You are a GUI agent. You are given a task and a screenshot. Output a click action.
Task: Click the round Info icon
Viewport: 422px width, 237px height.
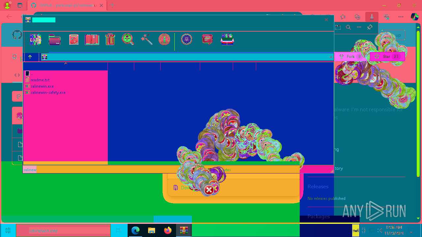tap(164, 39)
